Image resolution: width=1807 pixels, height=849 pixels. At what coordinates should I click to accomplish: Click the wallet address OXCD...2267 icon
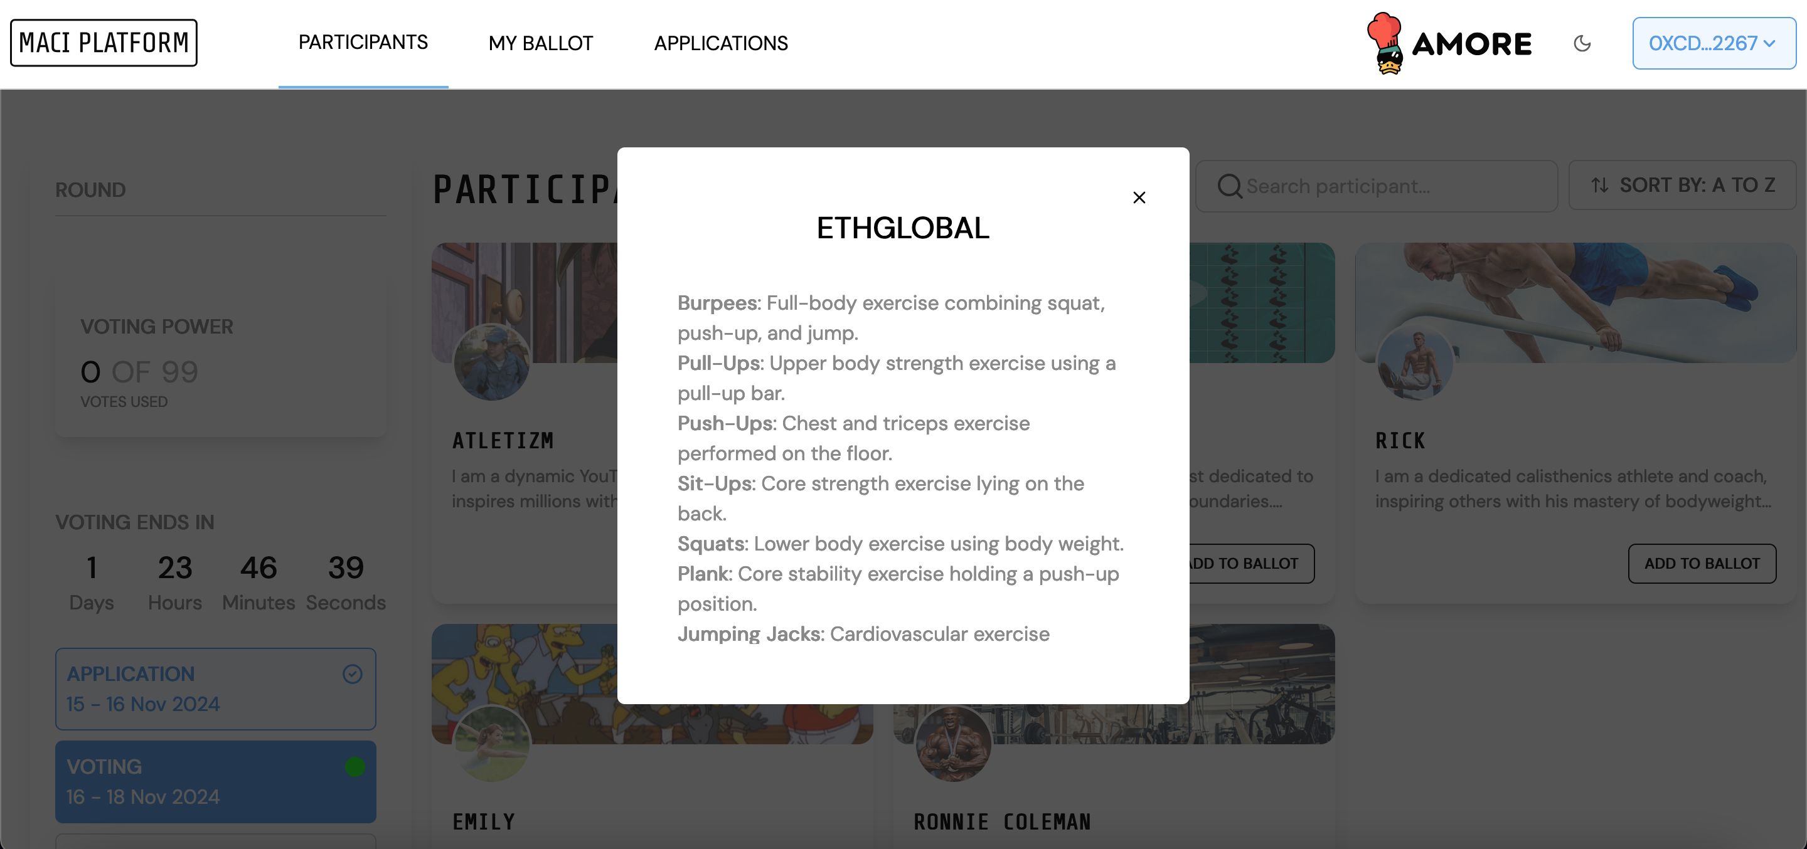(x=1712, y=41)
